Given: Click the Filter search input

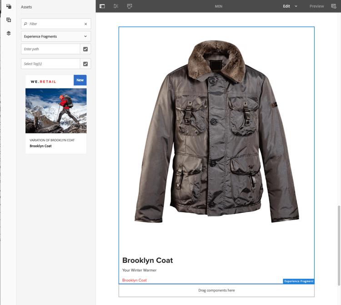Looking at the screenshot, I should 56,24.
